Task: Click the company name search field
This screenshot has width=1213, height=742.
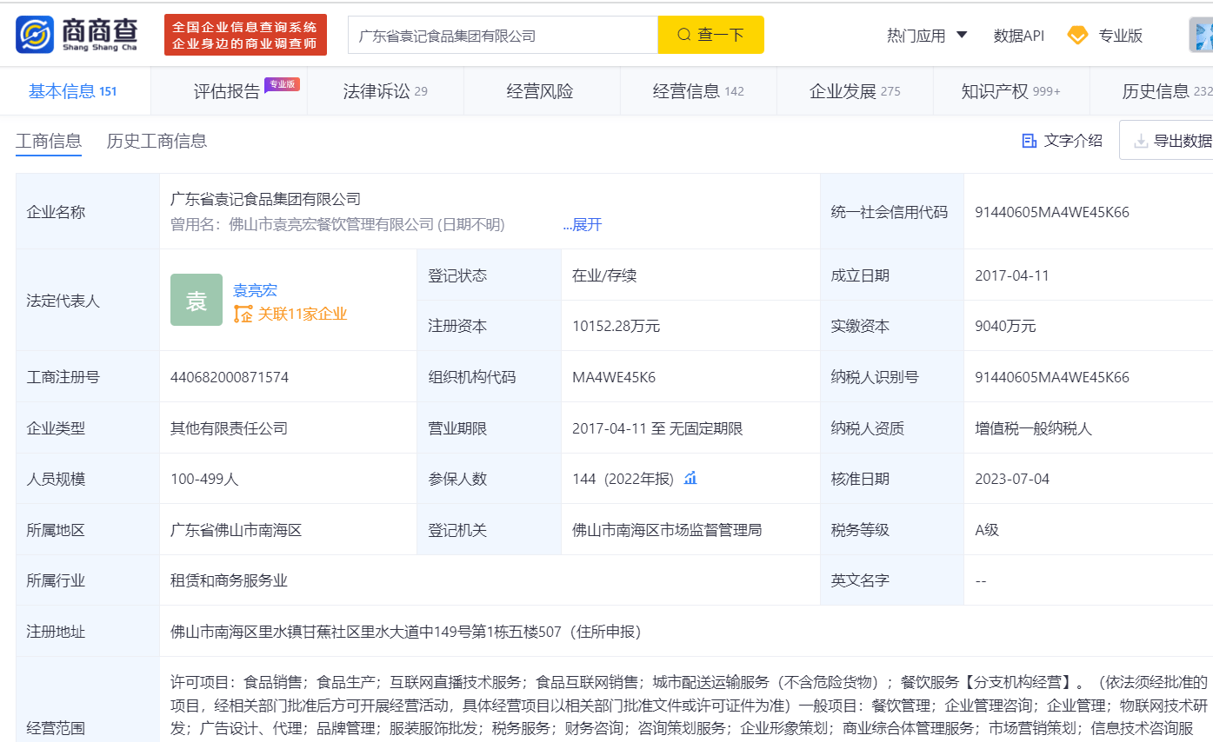Action: coord(503,36)
